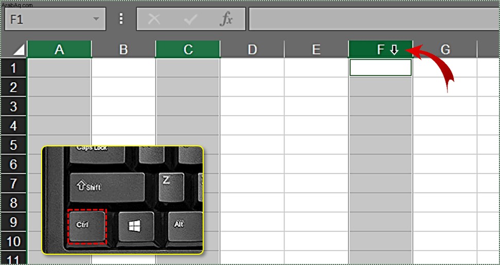
Task: Select column B header
Action: coord(123,49)
